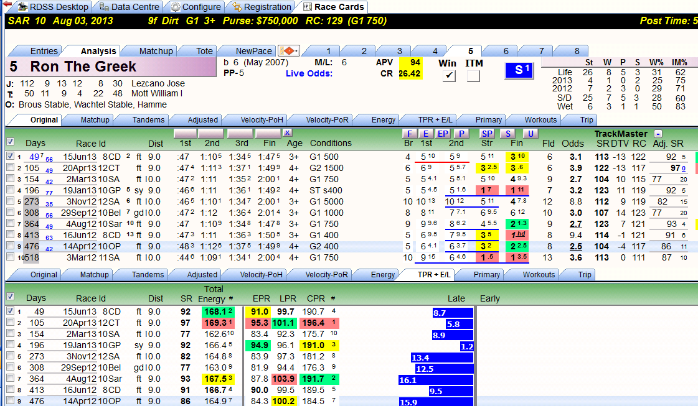Toggle the Win checkbox

[449, 76]
